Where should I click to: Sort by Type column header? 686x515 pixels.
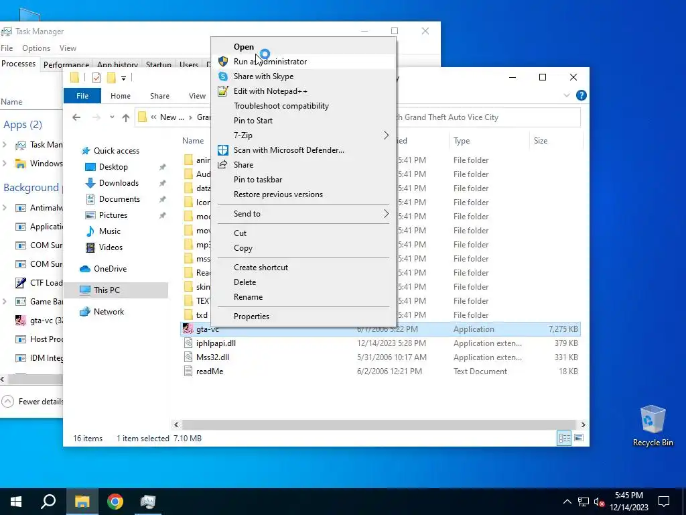[488, 141]
